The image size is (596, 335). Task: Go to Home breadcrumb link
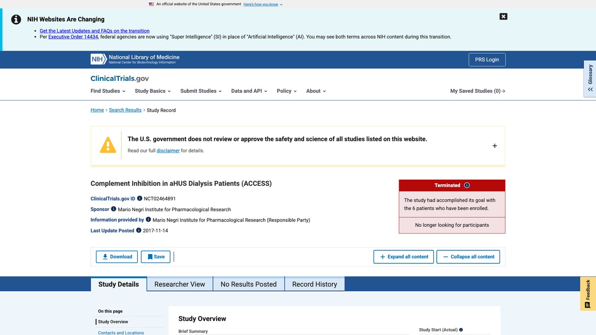click(97, 110)
